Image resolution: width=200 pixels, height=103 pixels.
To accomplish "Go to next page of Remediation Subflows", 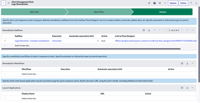I will pyautogui.click(x=182, y=30).
